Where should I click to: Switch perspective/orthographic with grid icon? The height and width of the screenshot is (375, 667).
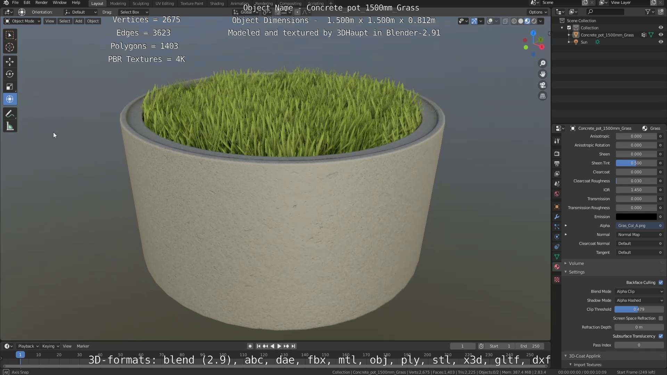click(x=542, y=96)
